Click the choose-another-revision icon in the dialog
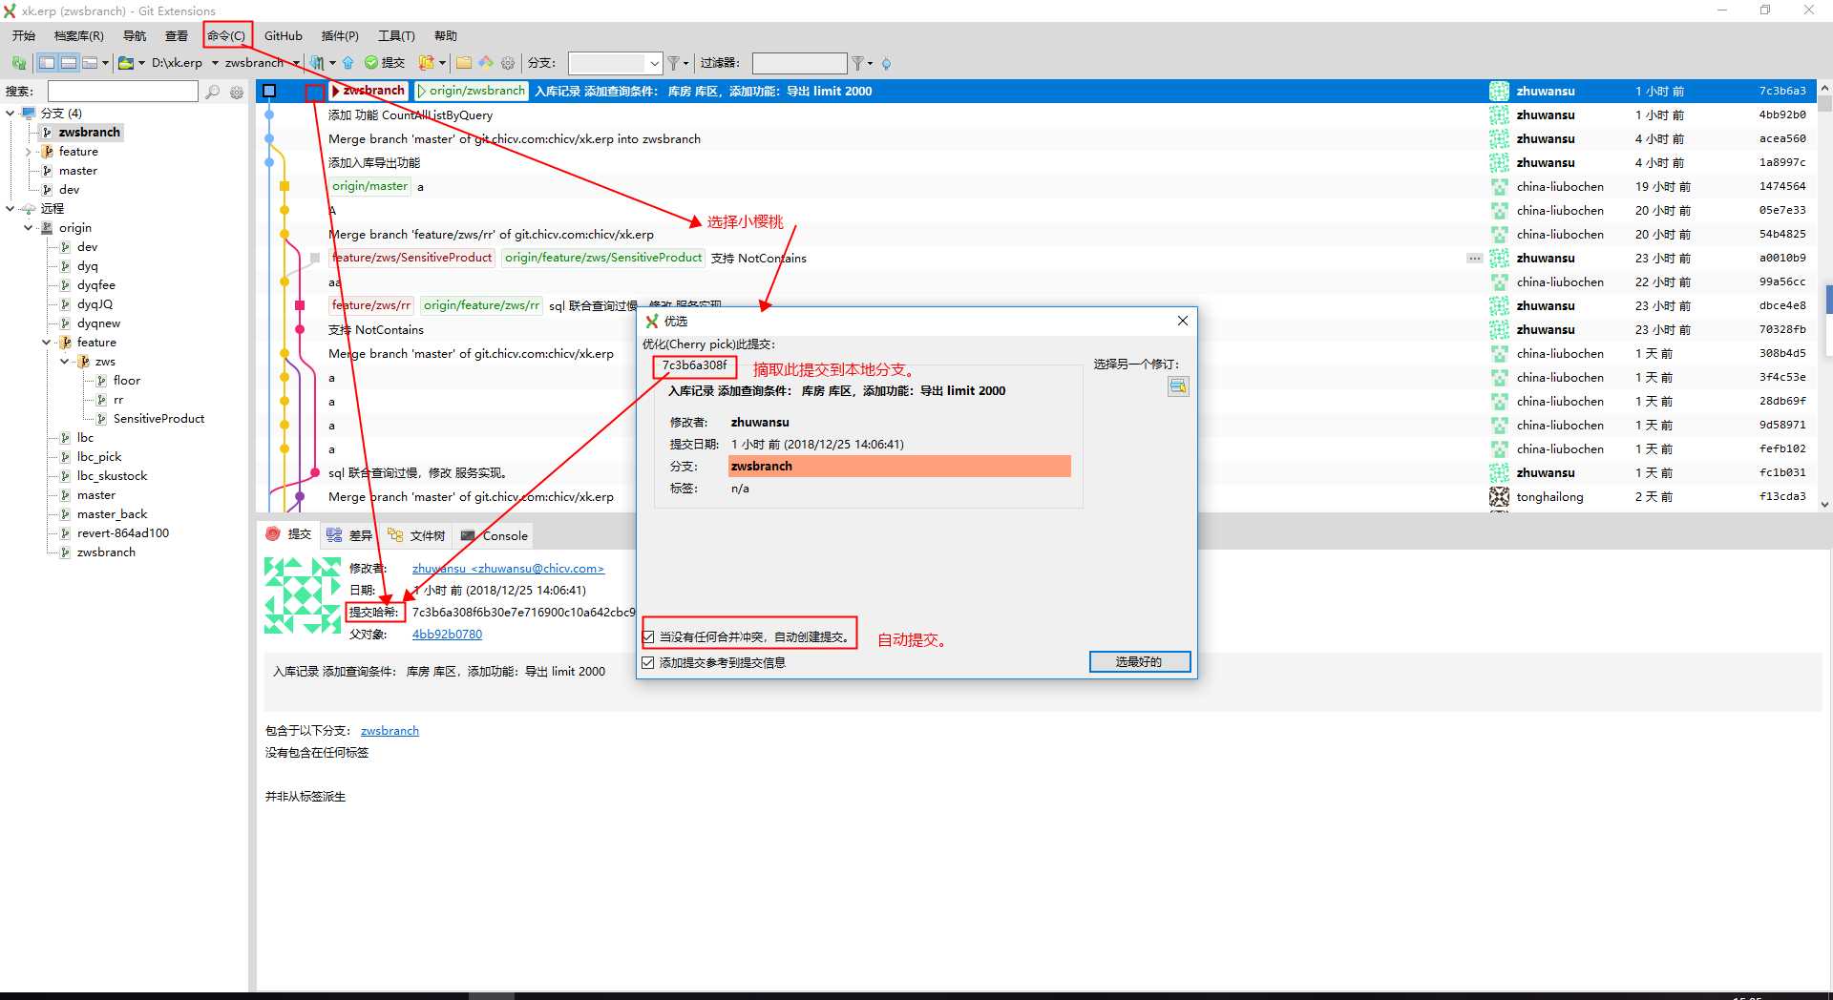Screen dimensions: 1833x1000 pyautogui.click(x=1178, y=385)
